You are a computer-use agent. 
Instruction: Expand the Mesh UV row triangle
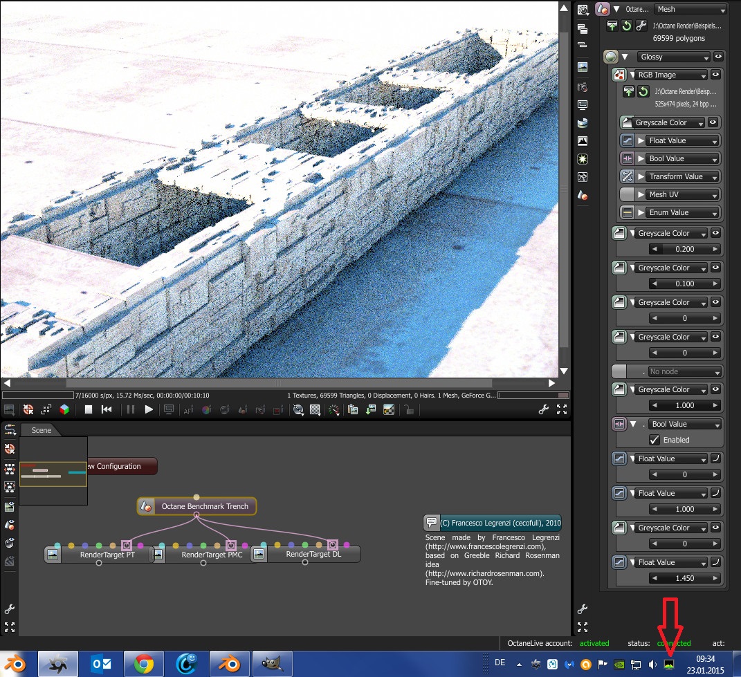point(641,194)
